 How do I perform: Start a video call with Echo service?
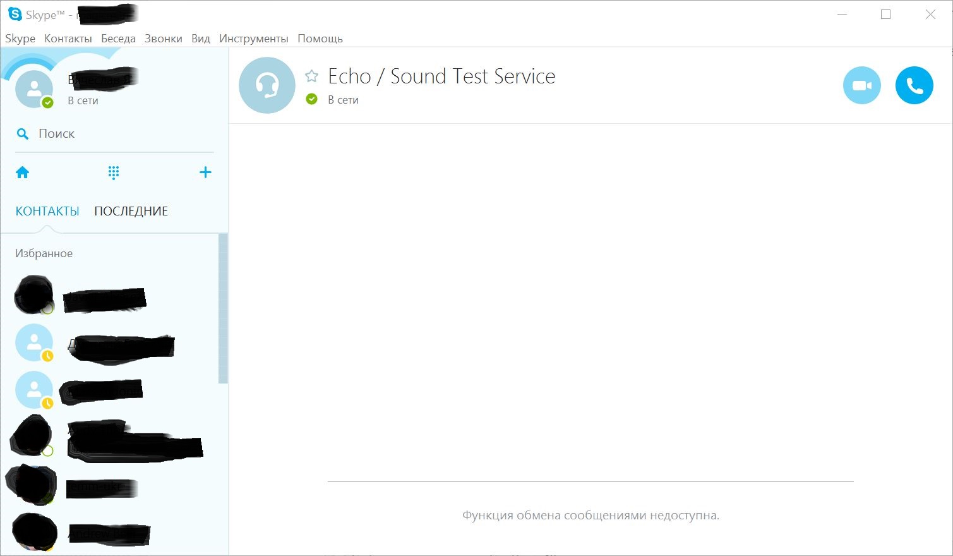[x=861, y=85]
